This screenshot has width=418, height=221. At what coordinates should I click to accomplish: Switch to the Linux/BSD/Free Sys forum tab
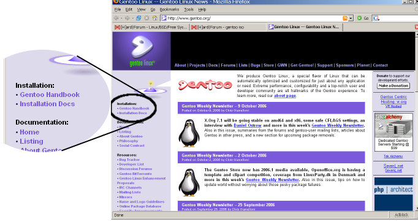pos(151,27)
